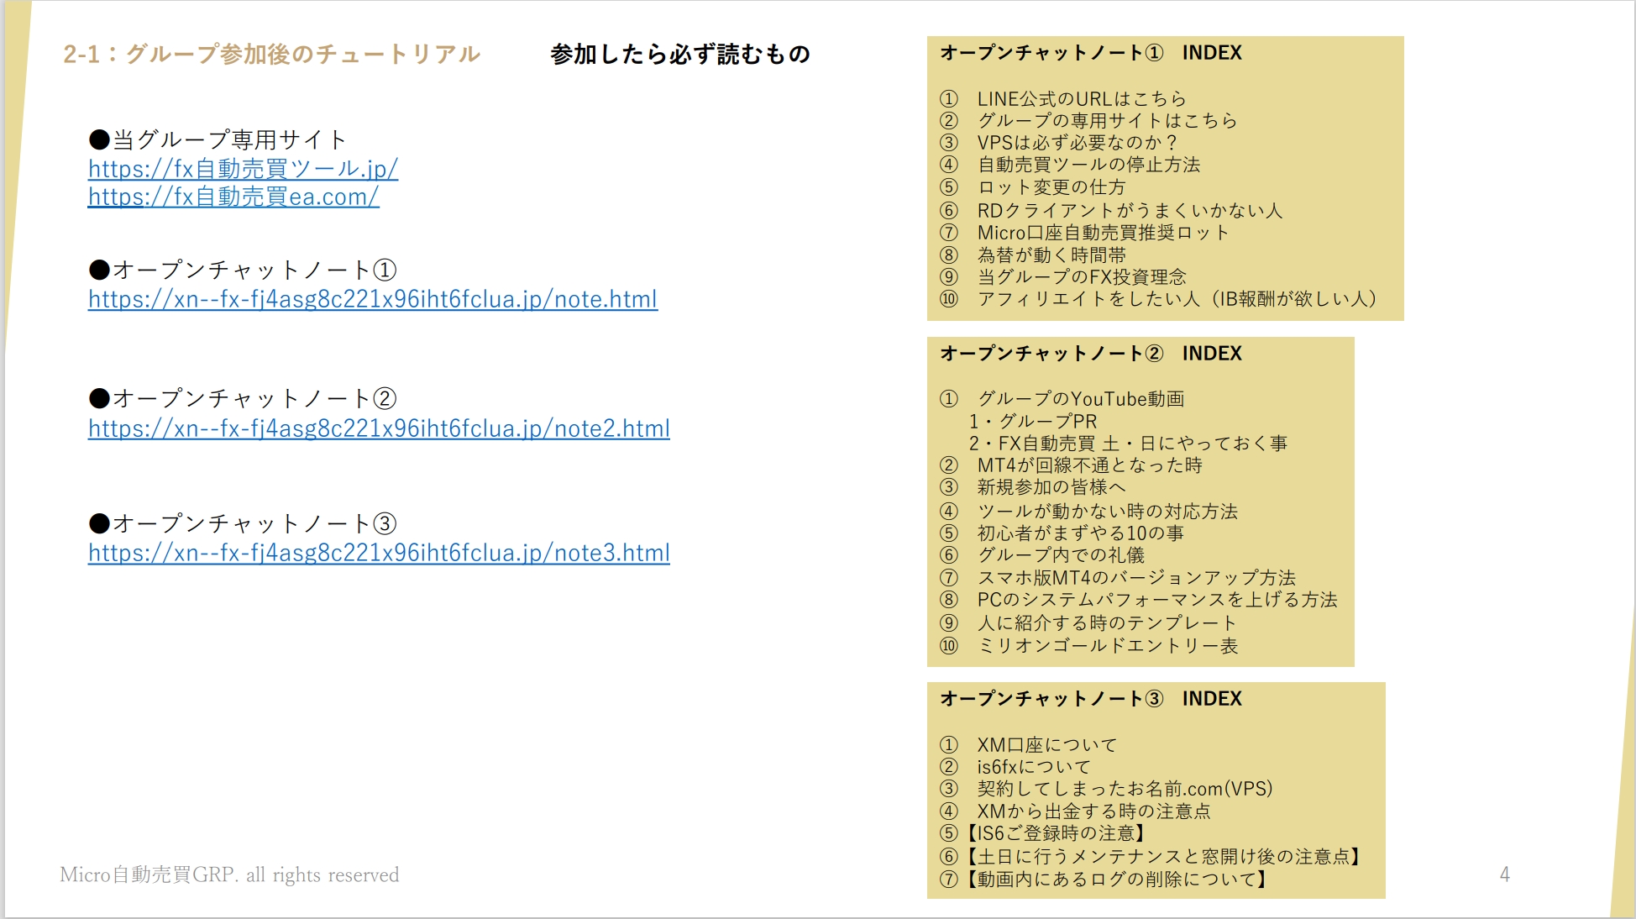Select the sub-item '1・グループPR'
Image resolution: width=1636 pixels, height=919 pixels.
[x=1033, y=421]
